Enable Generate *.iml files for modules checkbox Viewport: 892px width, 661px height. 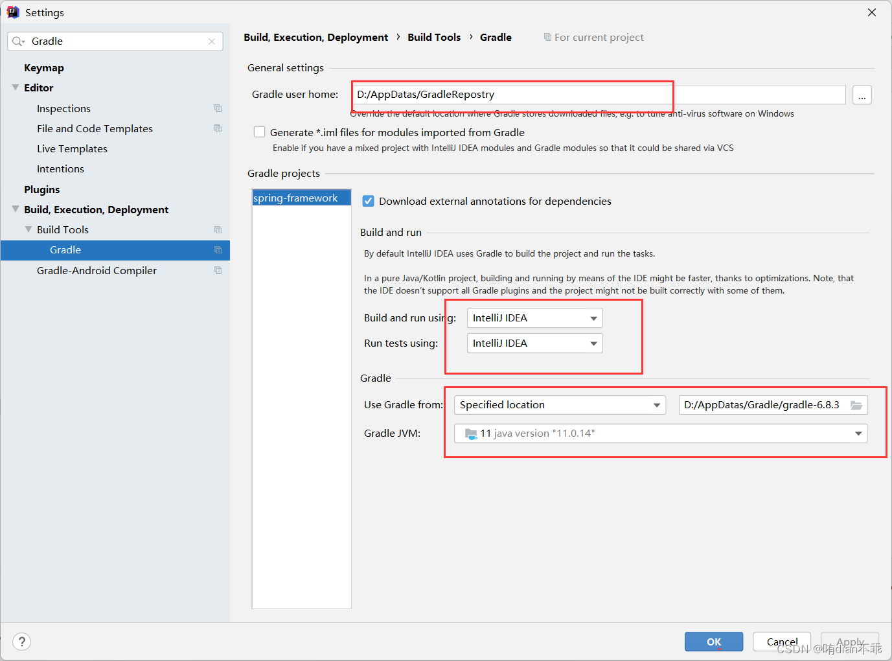click(259, 132)
